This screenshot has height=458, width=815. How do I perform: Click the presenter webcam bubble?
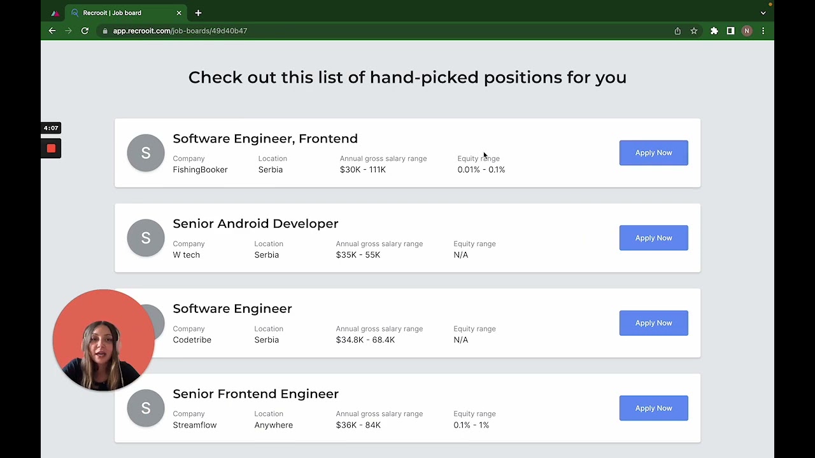(104, 340)
